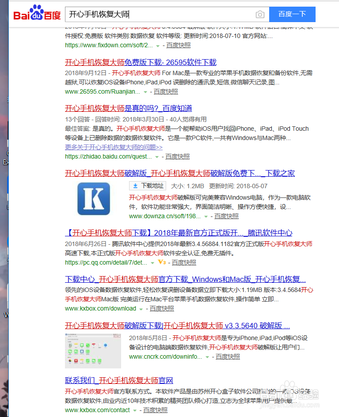Open 腾讯软件中心 download result title

coord(179,233)
